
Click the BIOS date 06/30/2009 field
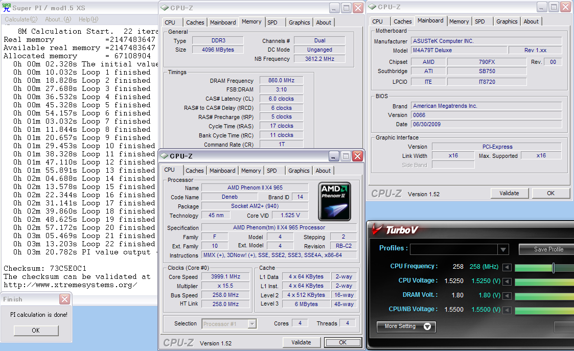(x=486, y=124)
